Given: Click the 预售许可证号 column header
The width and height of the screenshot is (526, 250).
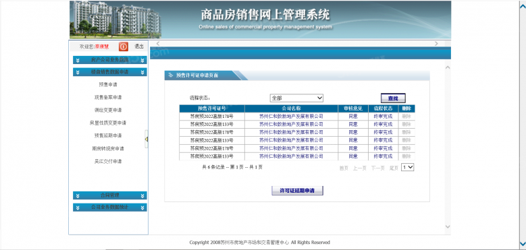Looking at the screenshot, I should (x=212, y=108).
